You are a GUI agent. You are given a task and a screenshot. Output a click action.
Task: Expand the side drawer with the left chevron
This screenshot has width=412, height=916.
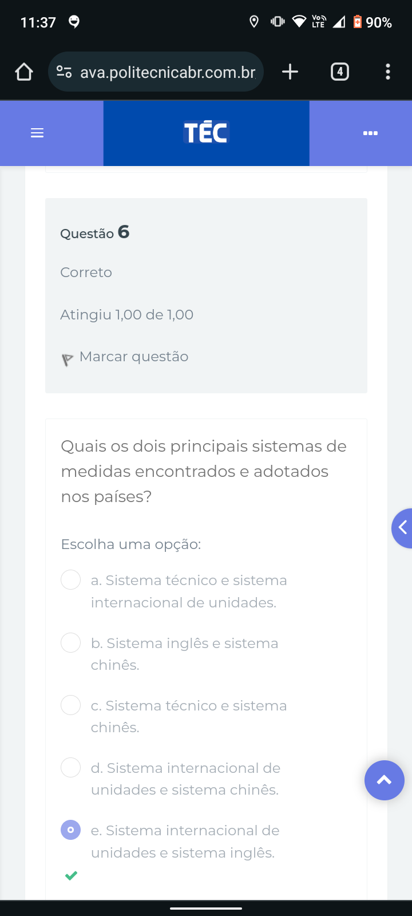(403, 528)
